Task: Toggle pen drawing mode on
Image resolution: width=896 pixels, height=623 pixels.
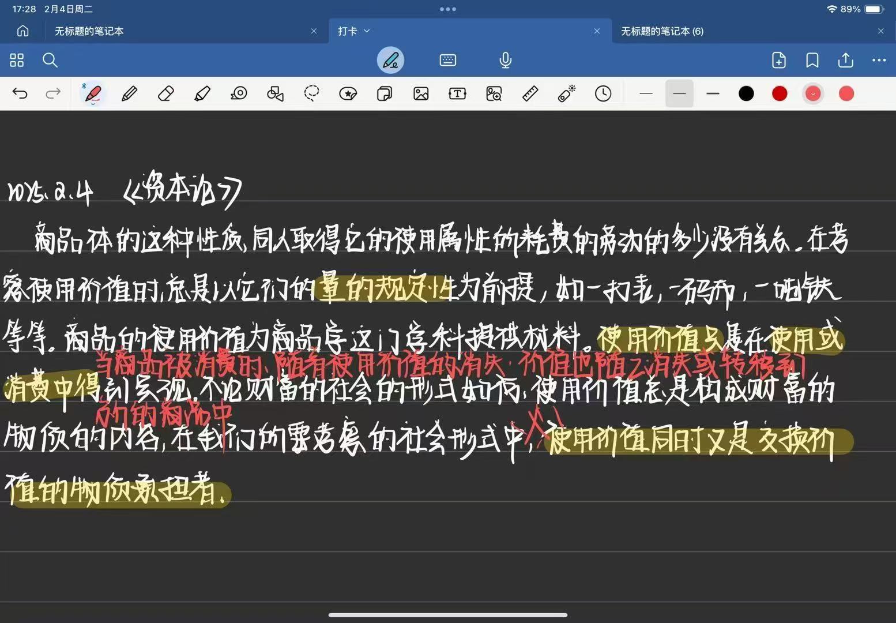Action: pyautogui.click(x=390, y=60)
